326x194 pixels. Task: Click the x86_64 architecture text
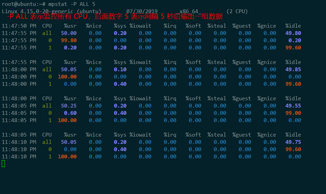(x=188, y=11)
